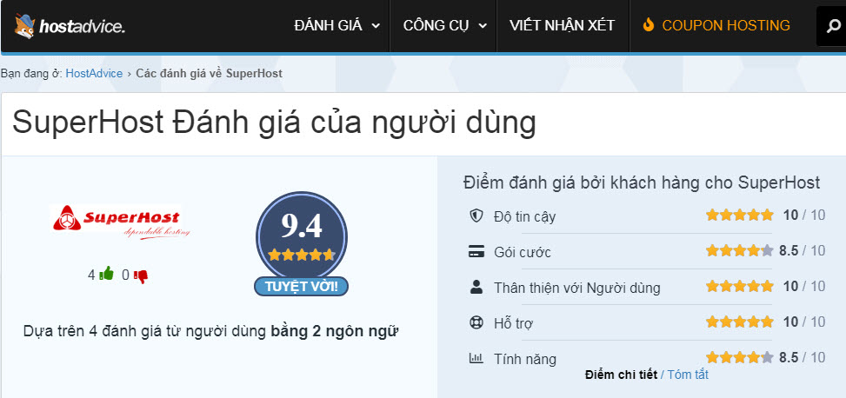
Task: Click the shield icon for Độ tin cậy
Action: point(476,216)
